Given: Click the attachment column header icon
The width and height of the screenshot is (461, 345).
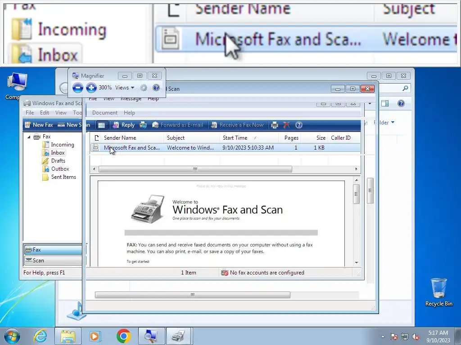Looking at the screenshot, I should [96, 138].
